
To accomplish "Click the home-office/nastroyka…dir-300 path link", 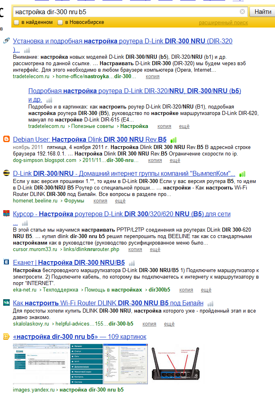I will pos(96,76).
